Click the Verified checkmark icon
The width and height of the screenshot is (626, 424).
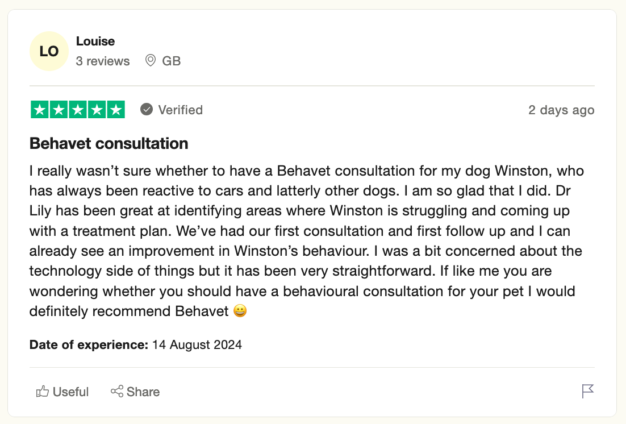tap(147, 110)
